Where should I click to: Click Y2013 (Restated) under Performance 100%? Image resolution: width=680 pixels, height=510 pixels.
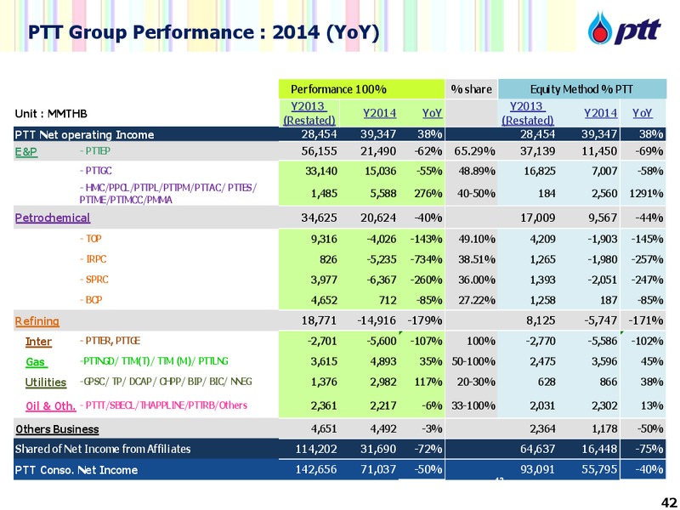309,113
